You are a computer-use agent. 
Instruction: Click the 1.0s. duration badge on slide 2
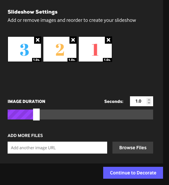pos(72,60)
